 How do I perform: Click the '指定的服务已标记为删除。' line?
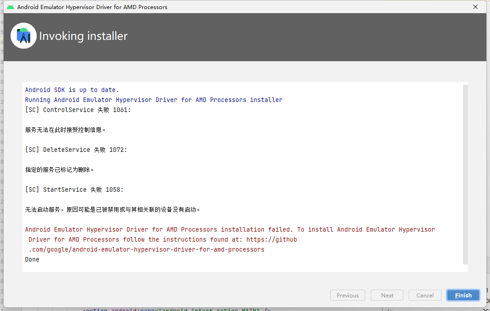coord(59,170)
